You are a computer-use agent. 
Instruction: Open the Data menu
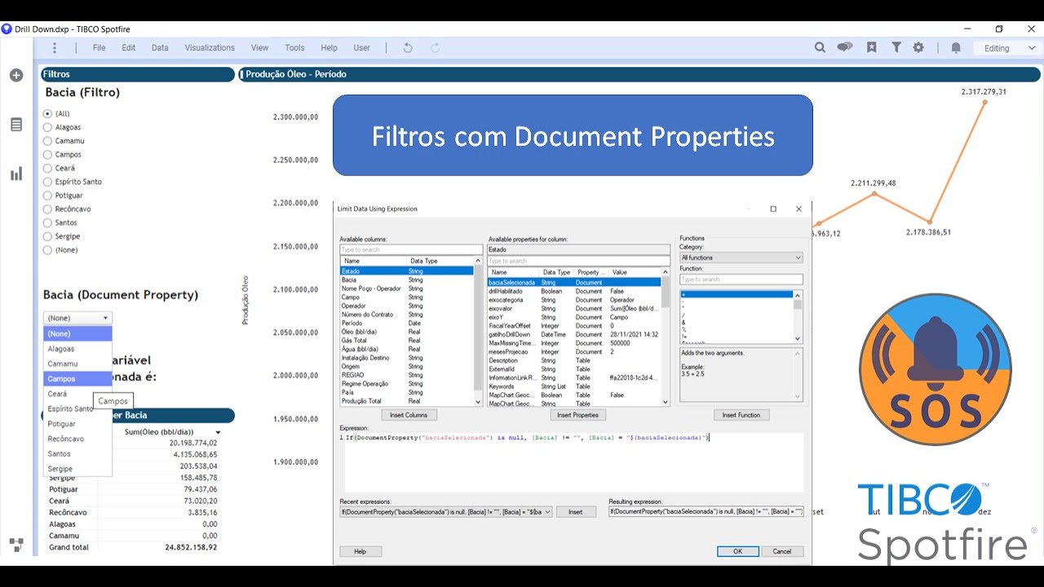pyautogui.click(x=160, y=48)
